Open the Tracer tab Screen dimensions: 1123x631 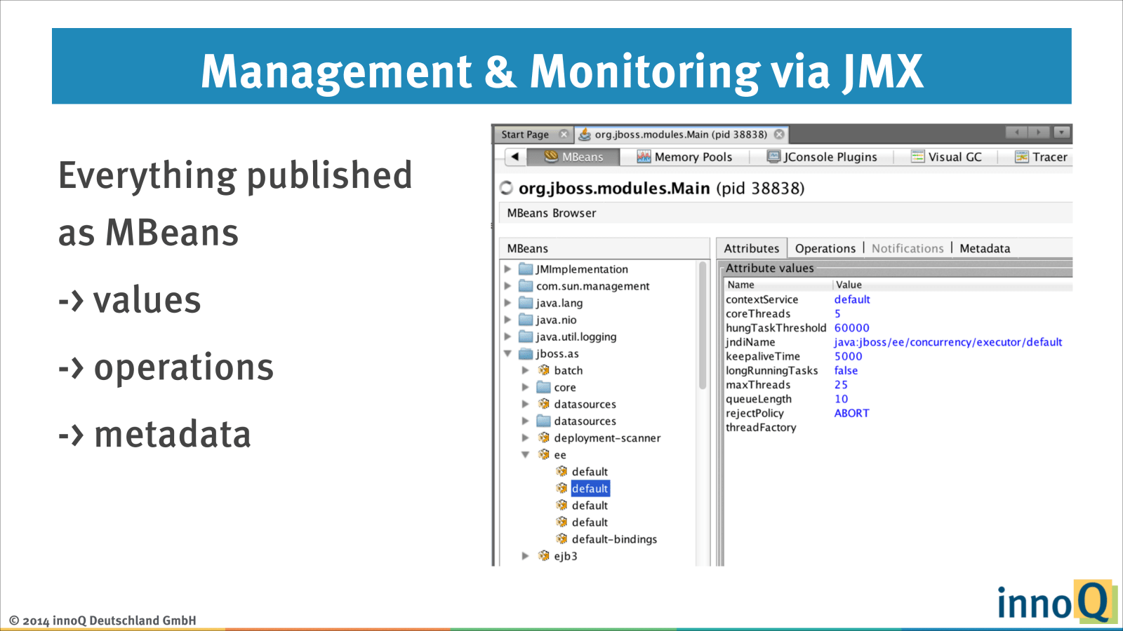coord(1041,157)
